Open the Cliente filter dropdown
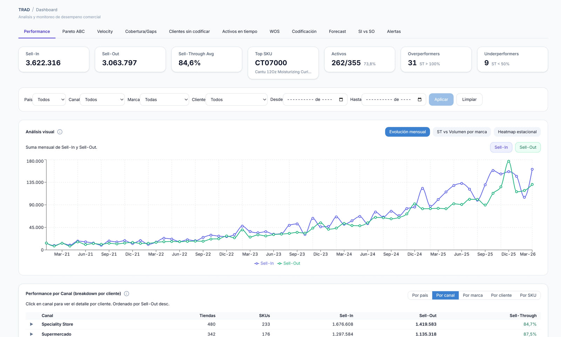This screenshot has height=337, width=561. click(237, 100)
